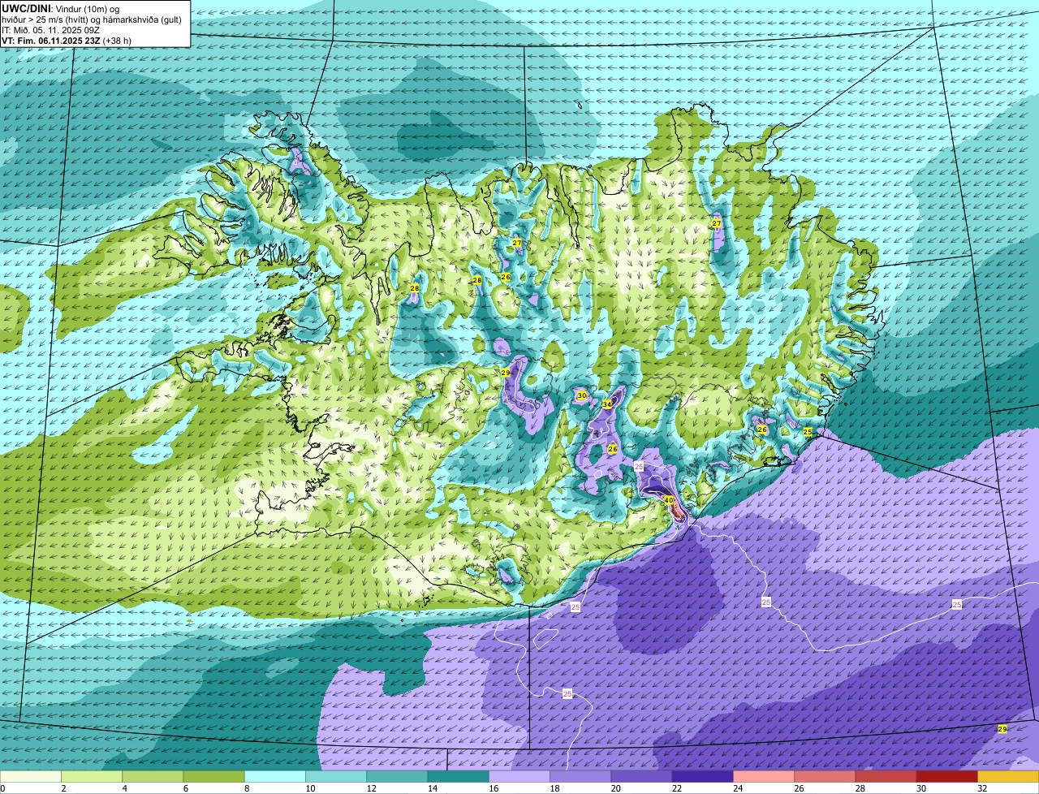This screenshot has width=1039, height=794.
Task: Click the 10–12 m/s turquoise legend swatch
Action: 336,776
